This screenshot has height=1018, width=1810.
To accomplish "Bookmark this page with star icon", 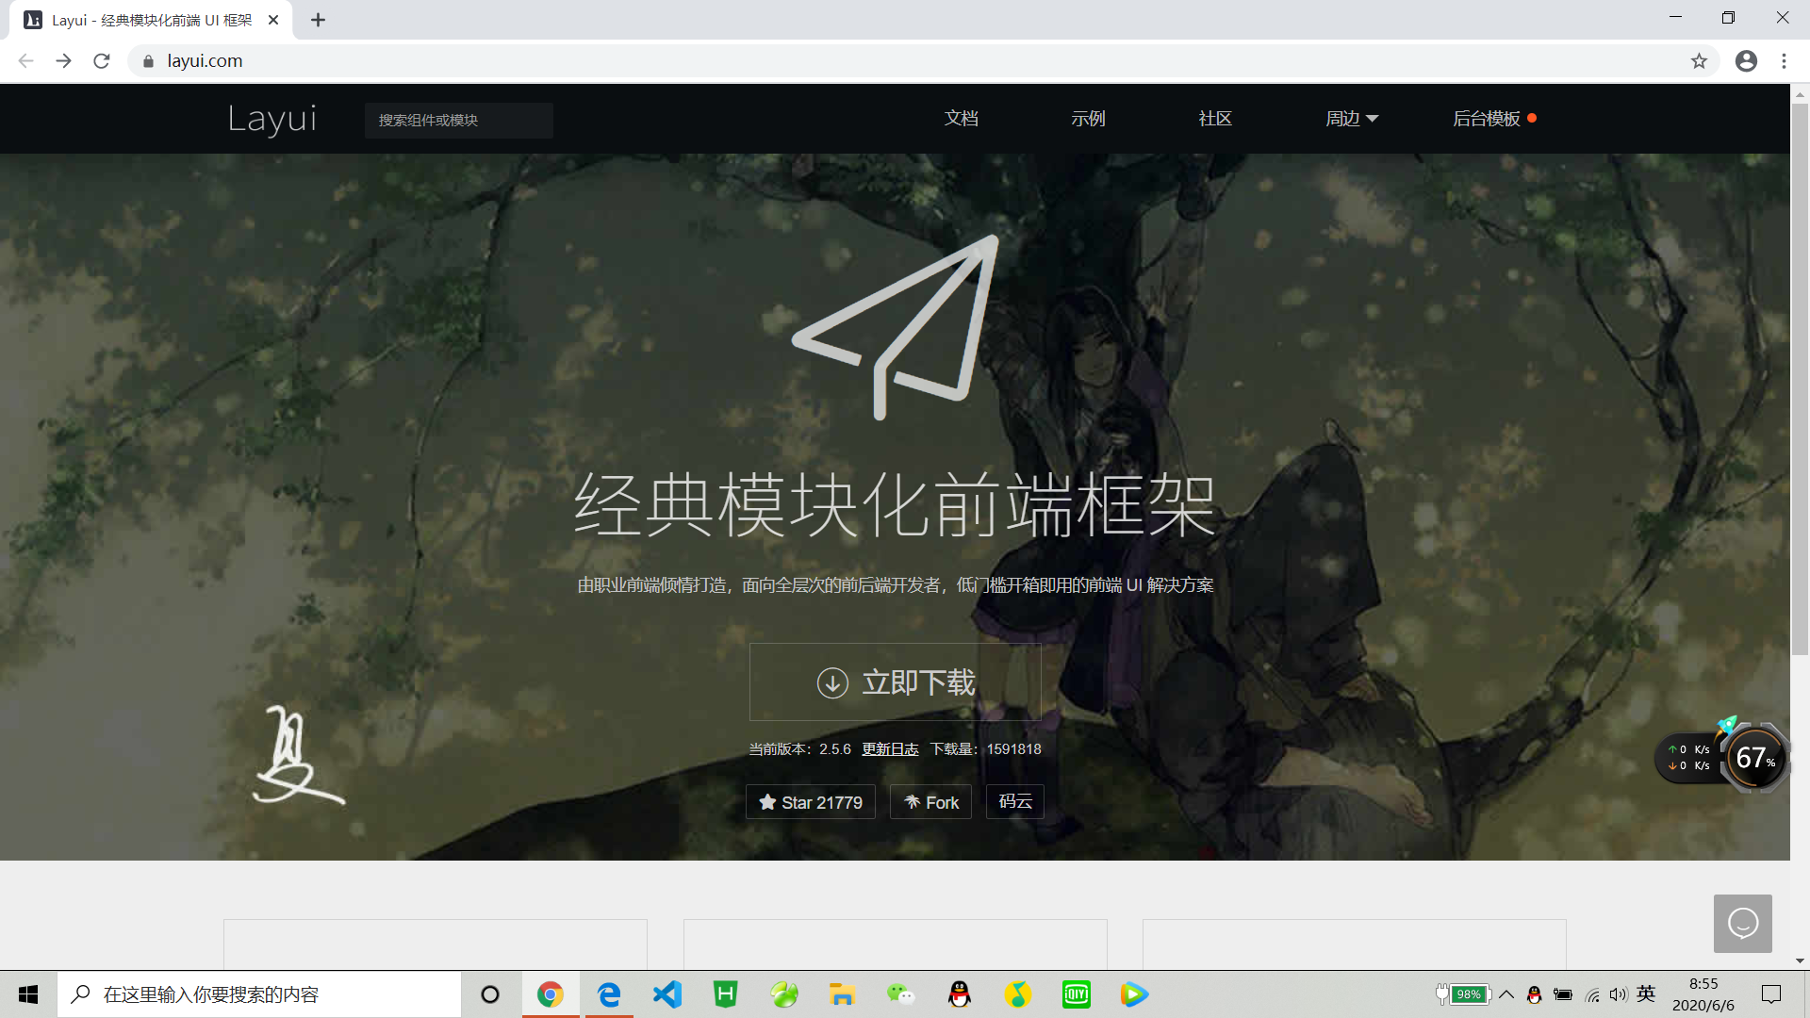I will click(1699, 61).
